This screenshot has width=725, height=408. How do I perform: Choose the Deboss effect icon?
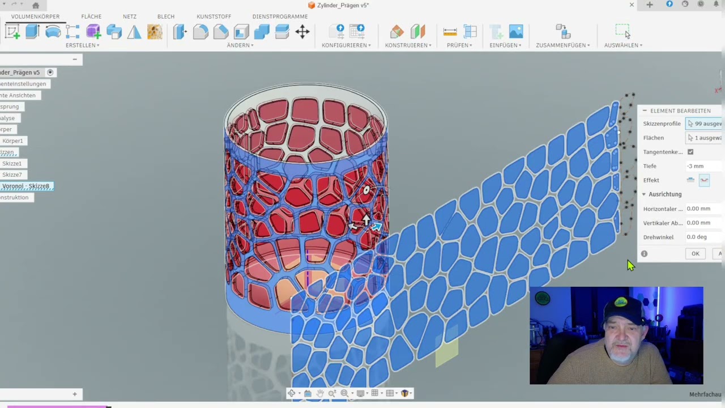tap(704, 180)
